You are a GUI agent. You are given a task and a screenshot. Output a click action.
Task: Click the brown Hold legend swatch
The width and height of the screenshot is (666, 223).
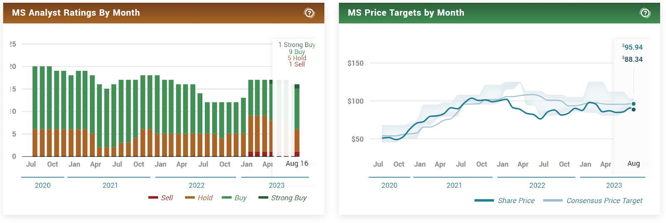pos(190,198)
